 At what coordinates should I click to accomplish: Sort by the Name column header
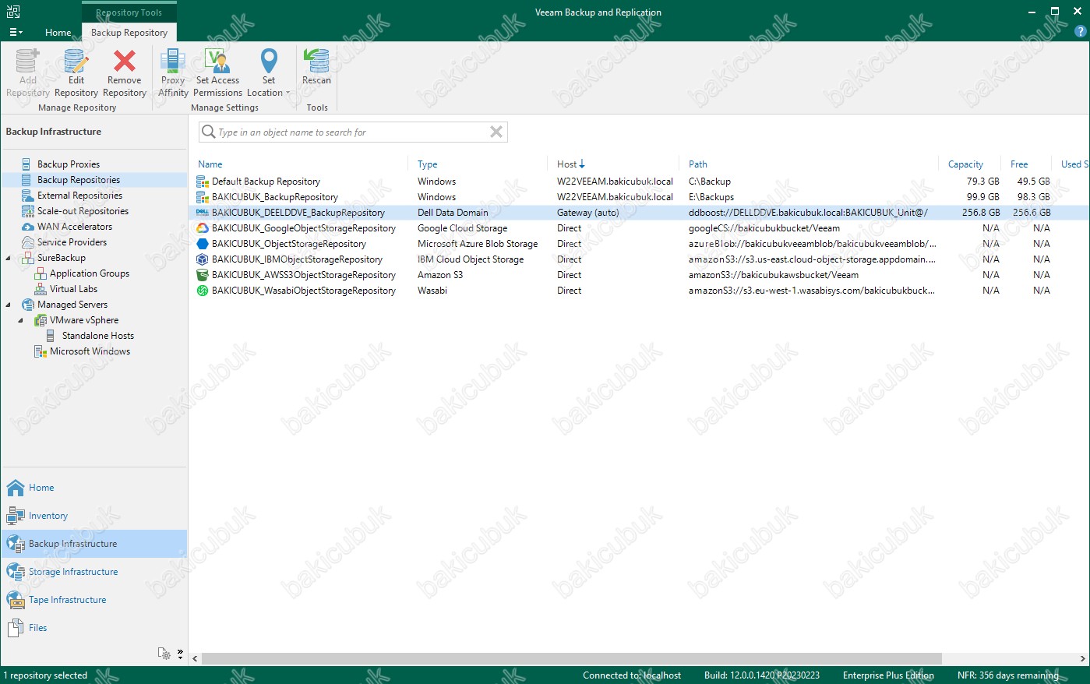[210, 164]
